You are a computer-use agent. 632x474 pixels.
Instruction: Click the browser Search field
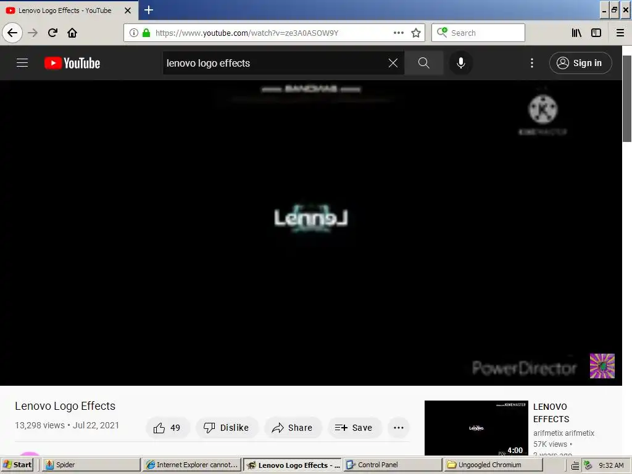tap(478, 33)
